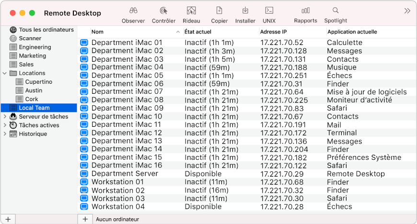Click the Observer binoculars icon
This screenshot has width=417, height=224.
click(x=133, y=11)
